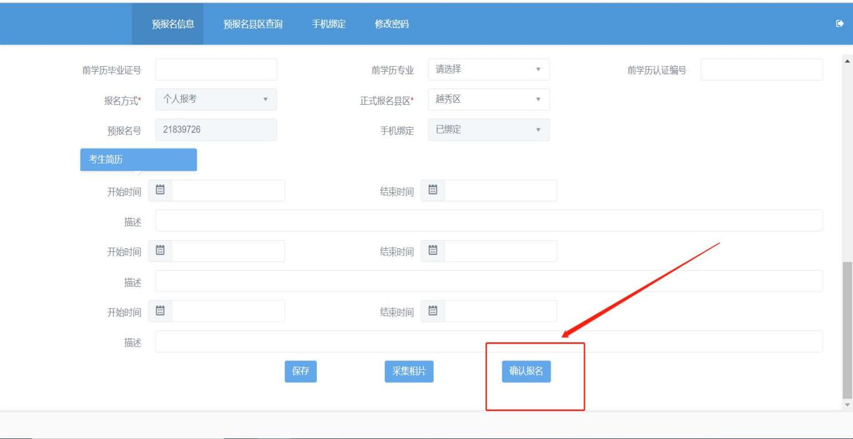
Task: Open the 手机绑定 dropdown showing 已绑定
Action: coord(488,130)
